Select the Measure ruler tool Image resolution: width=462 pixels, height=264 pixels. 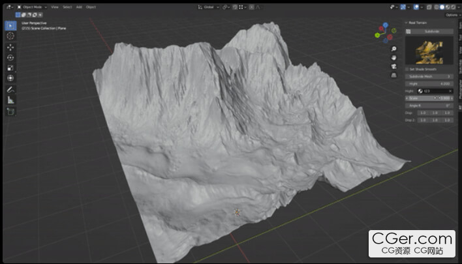[x=10, y=100]
